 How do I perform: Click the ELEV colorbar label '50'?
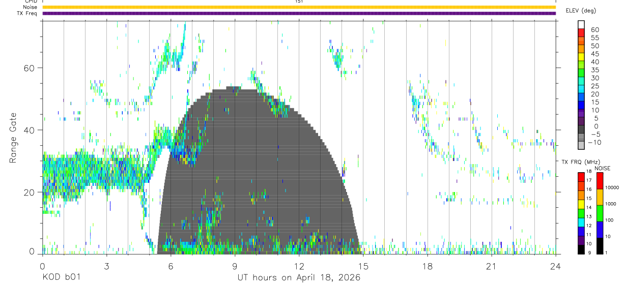(594, 46)
